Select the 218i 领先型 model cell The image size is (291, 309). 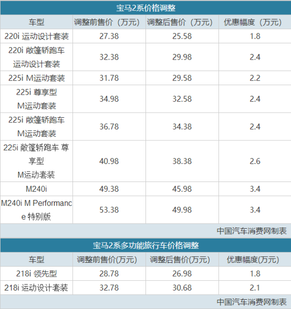[36, 274]
